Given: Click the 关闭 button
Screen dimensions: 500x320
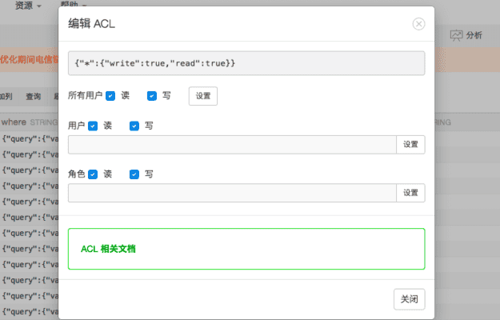Looking at the screenshot, I should pos(409,298).
